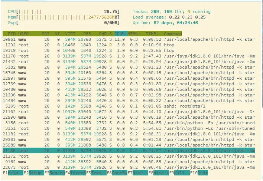Select F9 Kill for highlighted process
The width and height of the screenshot is (263, 181).
[x=179, y=173]
